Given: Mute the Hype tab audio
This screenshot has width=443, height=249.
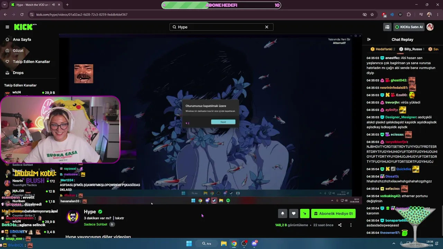Looking at the screenshot, I should (53, 5).
